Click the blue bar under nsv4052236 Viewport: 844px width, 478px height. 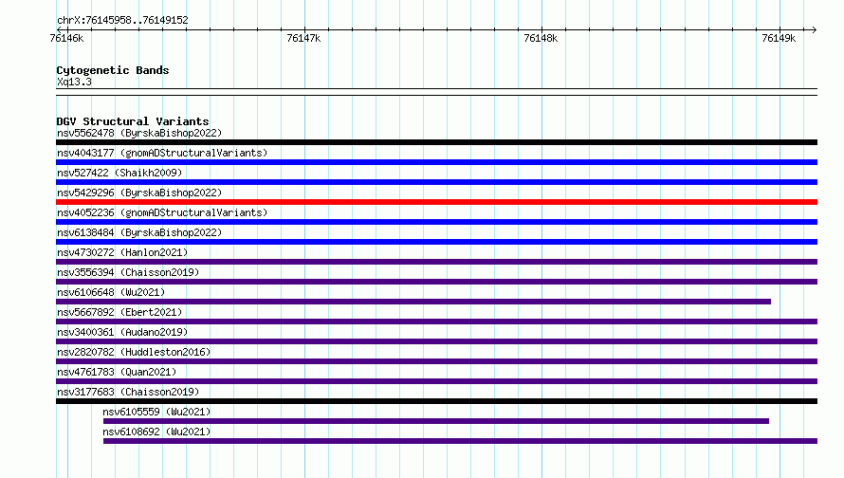click(x=436, y=222)
